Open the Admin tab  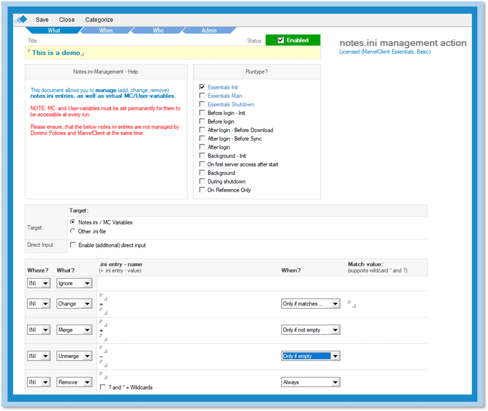tap(209, 31)
